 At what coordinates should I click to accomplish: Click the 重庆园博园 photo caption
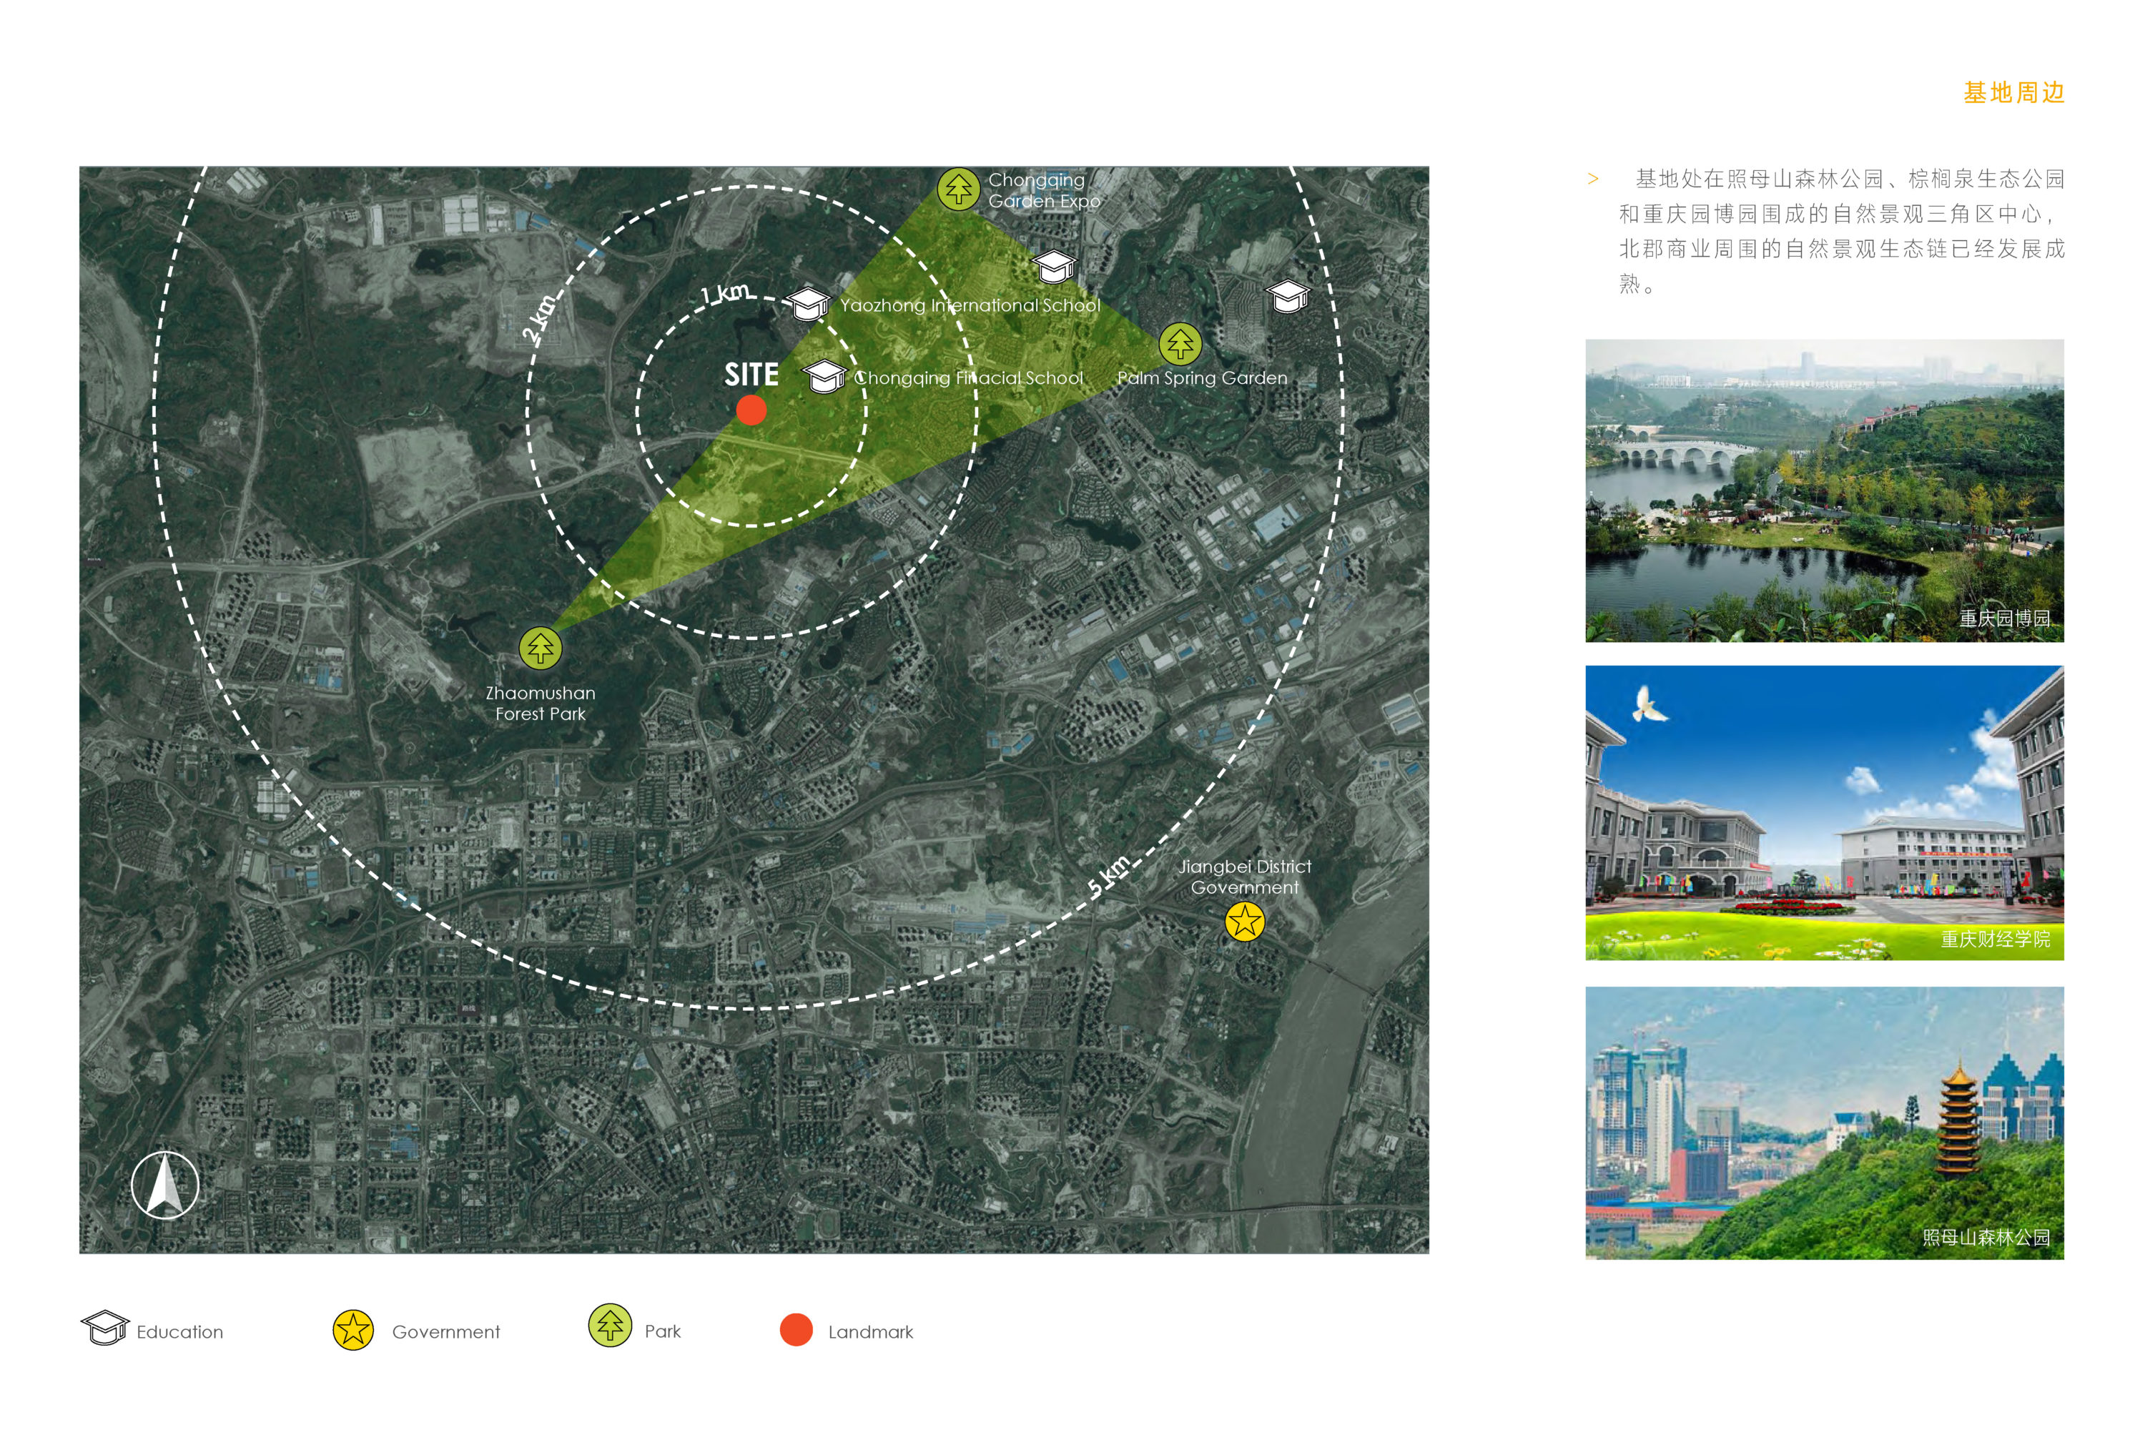[2005, 618]
